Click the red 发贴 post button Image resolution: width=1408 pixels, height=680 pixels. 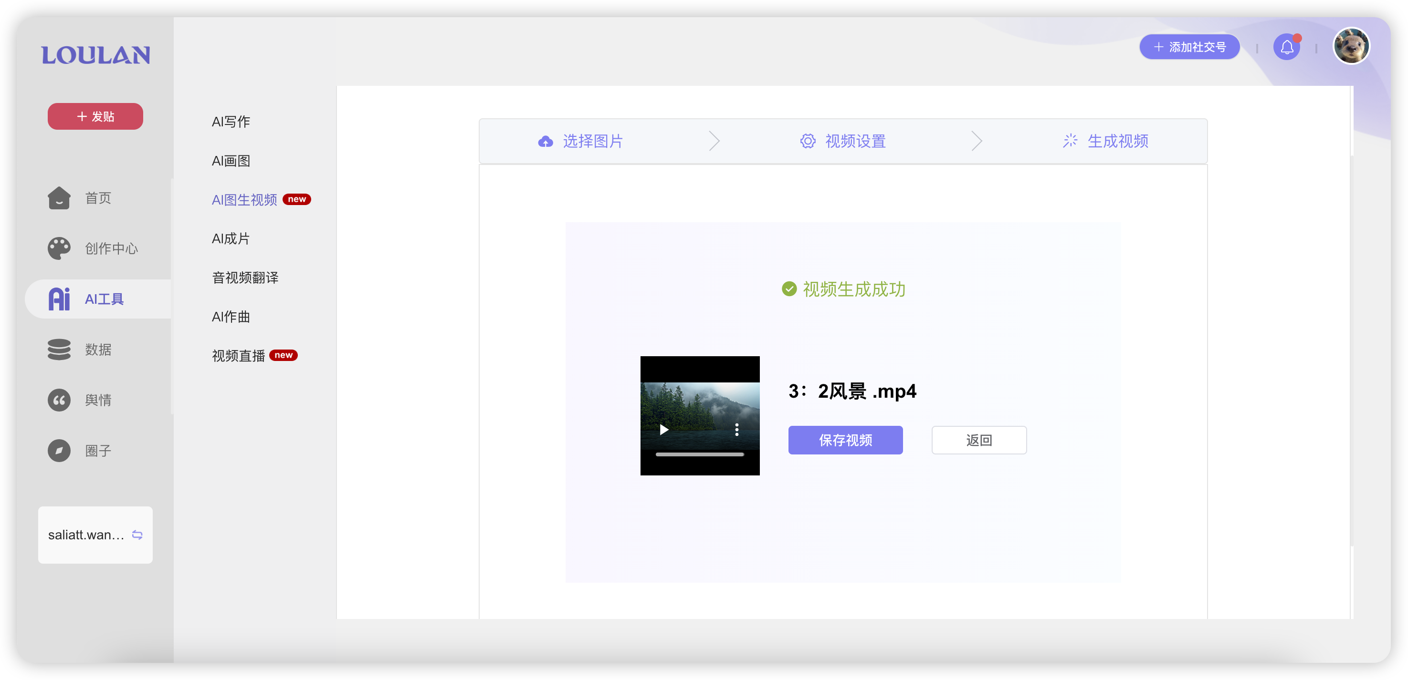[x=95, y=116]
